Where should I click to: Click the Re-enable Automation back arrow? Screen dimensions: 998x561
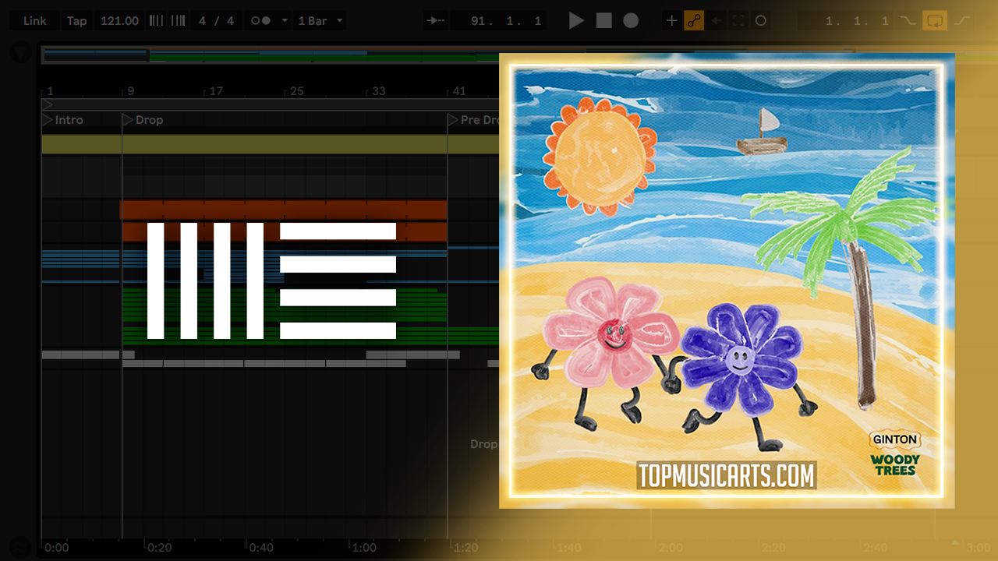coord(717,21)
